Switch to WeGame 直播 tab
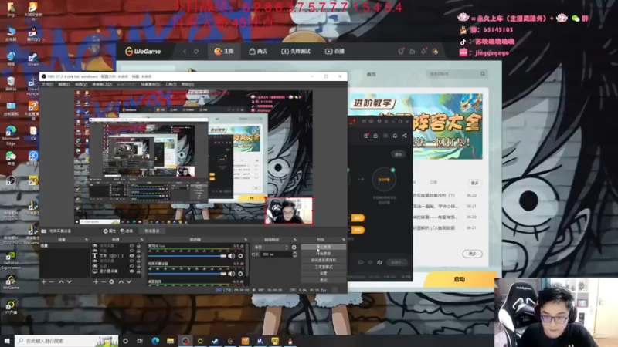The height and width of the screenshot is (347, 618). tap(334, 52)
